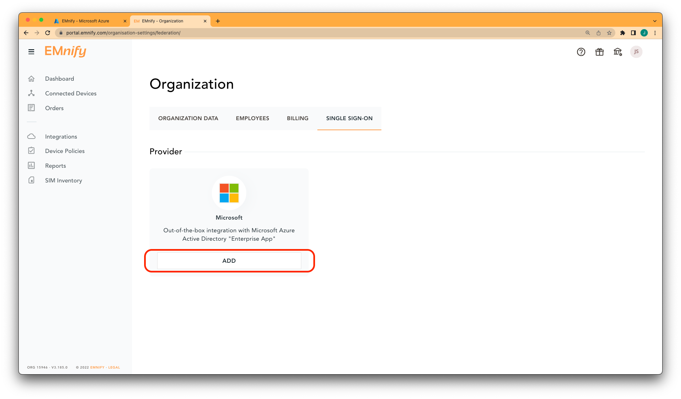The height and width of the screenshot is (399, 681).
Task: Switch to EMnify Microsoft Azure tab
Action: pyautogui.click(x=85, y=21)
